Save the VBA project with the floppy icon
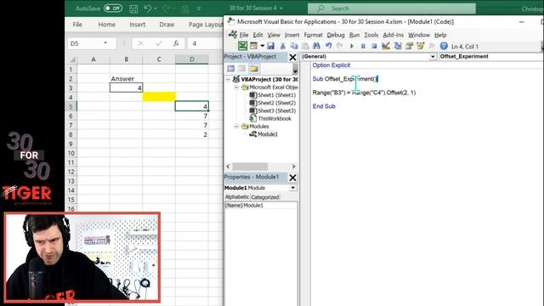Viewport: 544px width, 306px height. (270, 46)
